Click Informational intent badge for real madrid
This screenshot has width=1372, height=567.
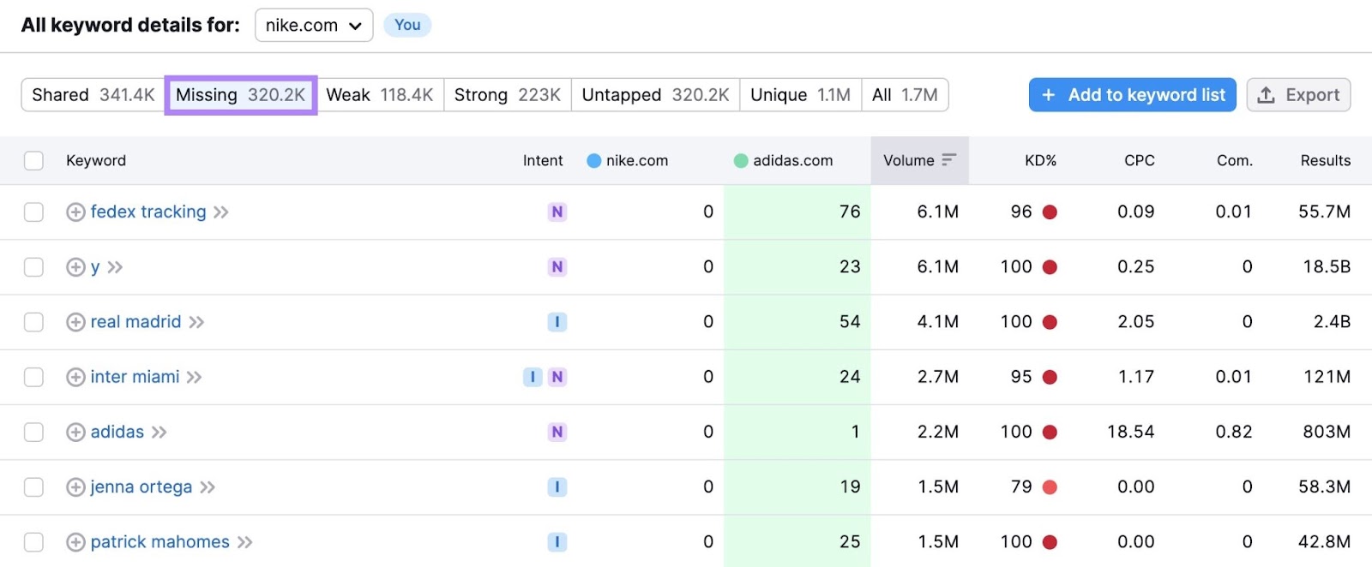pyautogui.click(x=557, y=322)
